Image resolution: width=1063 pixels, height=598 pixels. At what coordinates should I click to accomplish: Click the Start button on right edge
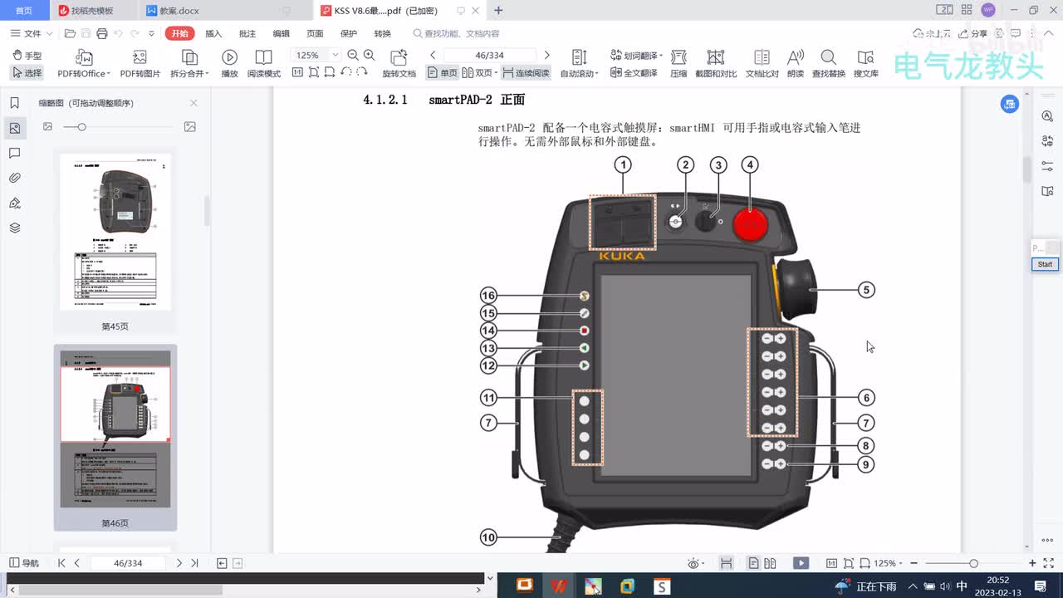tap(1045, 264)
